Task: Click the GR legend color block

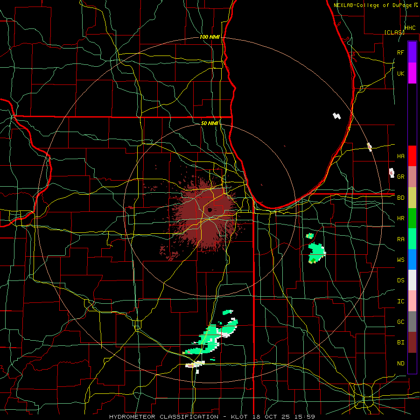Action: click(412, 176)
